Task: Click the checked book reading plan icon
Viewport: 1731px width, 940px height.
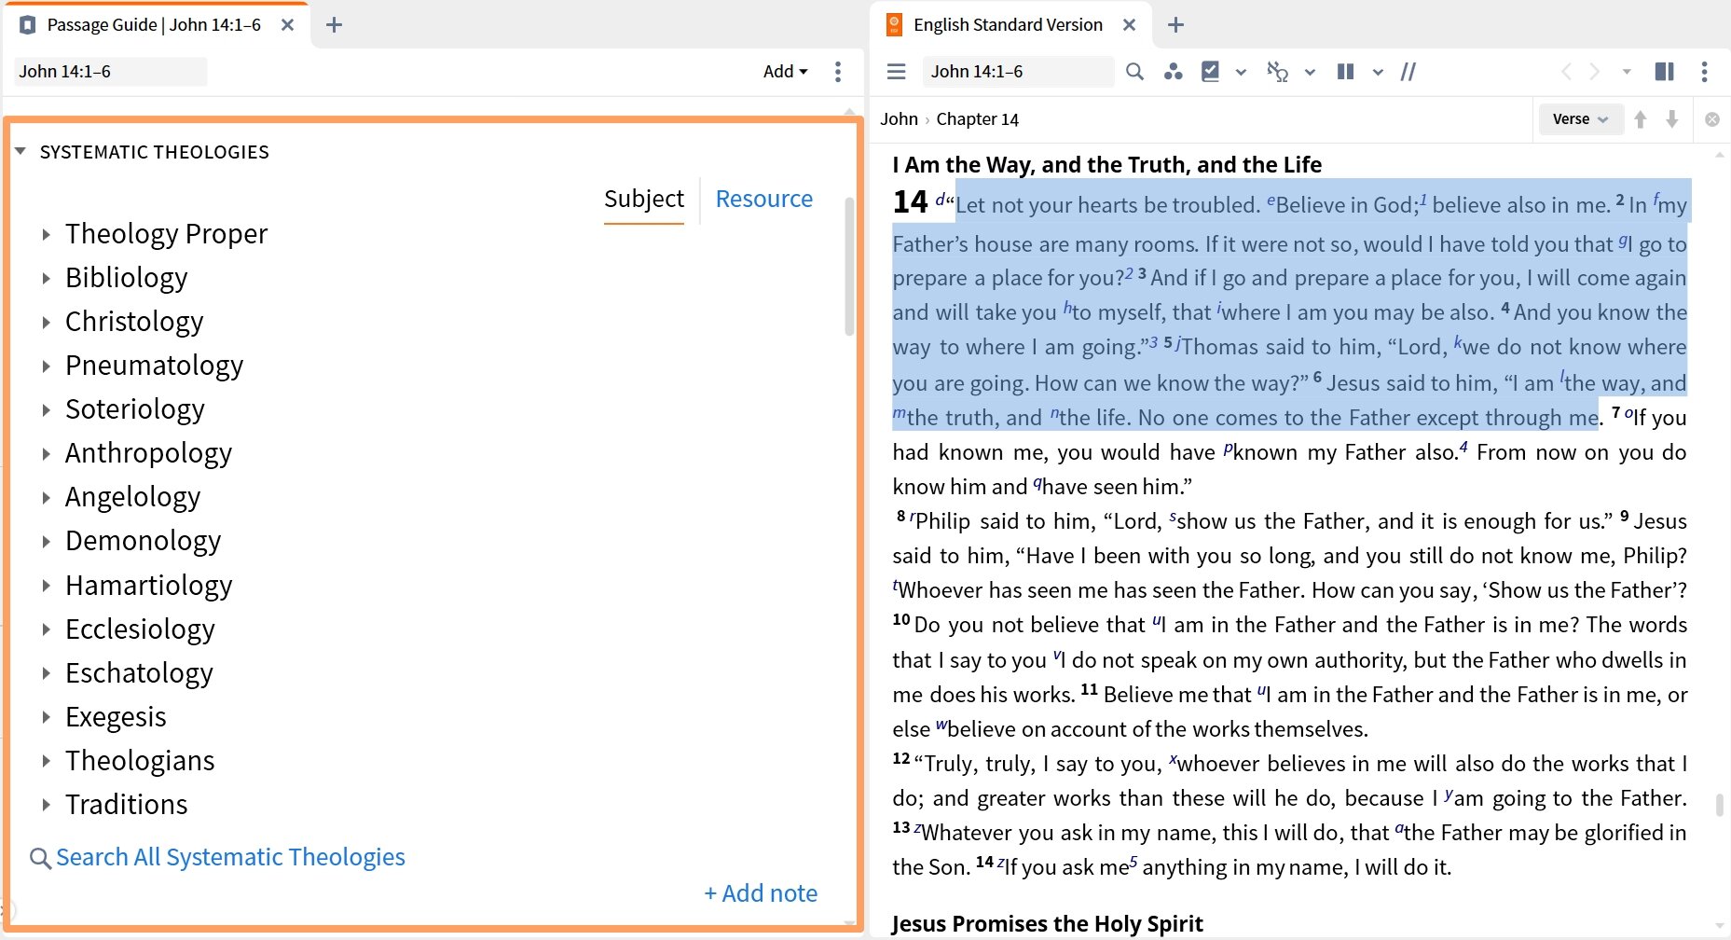Action: pyautogui.click(x=1211, y=72)
